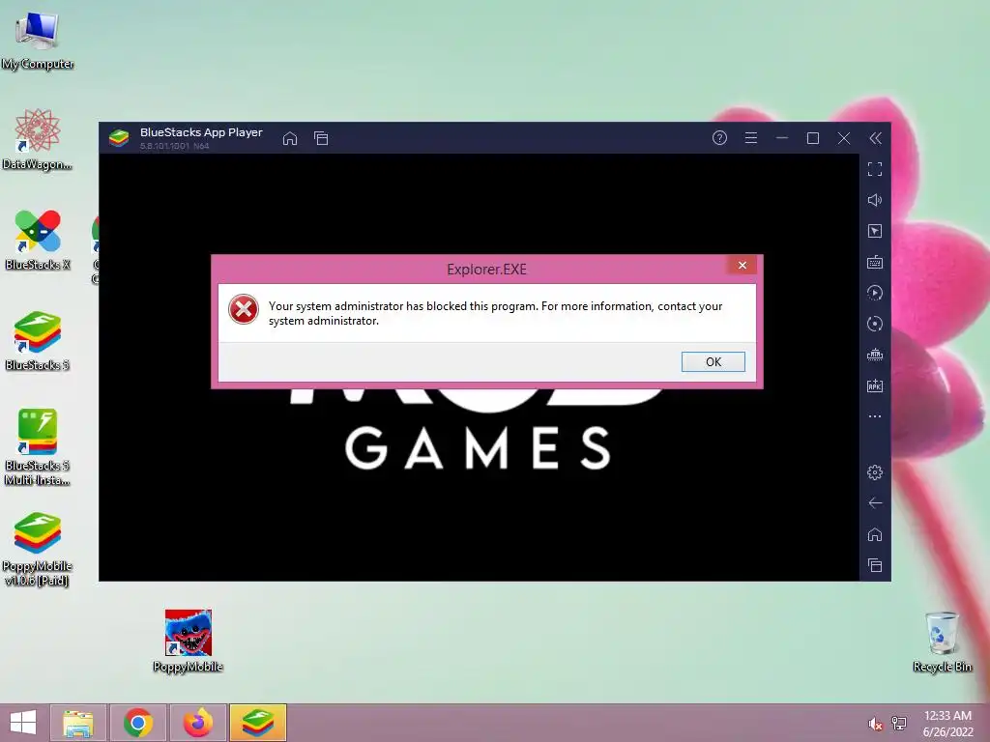
Task: Open Firefox from taskbar
Action: (197, 723)
